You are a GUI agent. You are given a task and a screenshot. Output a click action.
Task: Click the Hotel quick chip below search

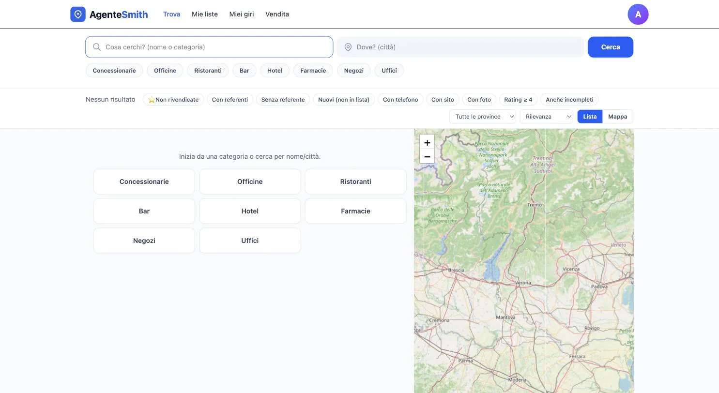point(275,71)
